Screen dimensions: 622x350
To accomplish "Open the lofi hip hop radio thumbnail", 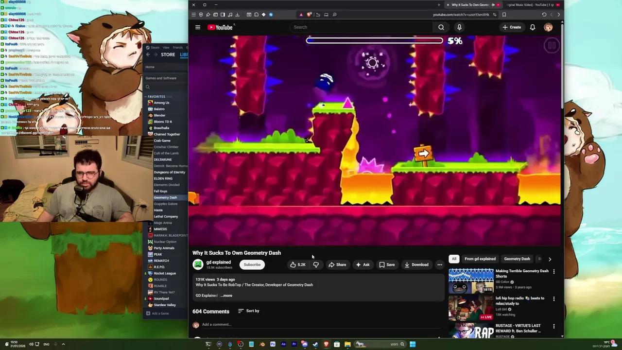I will 471,308.
